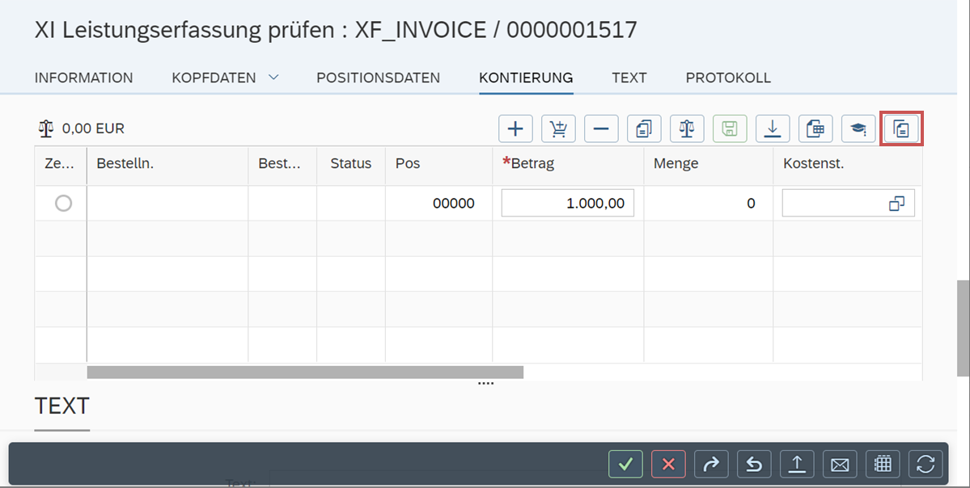Open the POSITIONSDATEN tab
970x488 pixels.
coord(378,78)
